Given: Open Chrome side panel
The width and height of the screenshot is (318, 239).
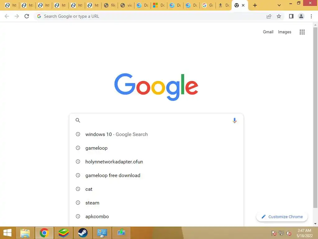Looking at the screenshot, I should (291, 16).
